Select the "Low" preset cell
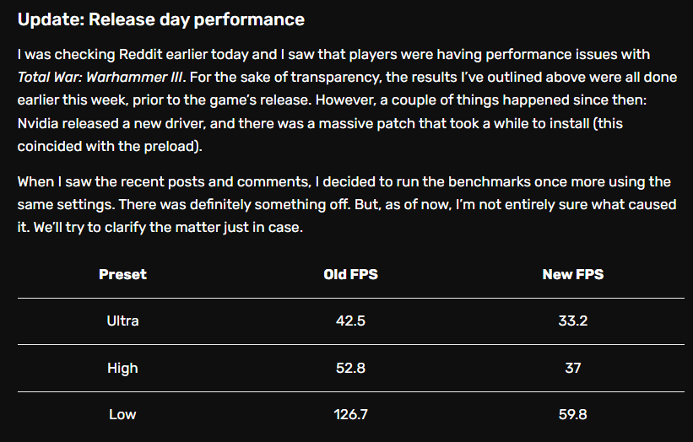The width and height of the screenshot is (693, 442). 122,414
